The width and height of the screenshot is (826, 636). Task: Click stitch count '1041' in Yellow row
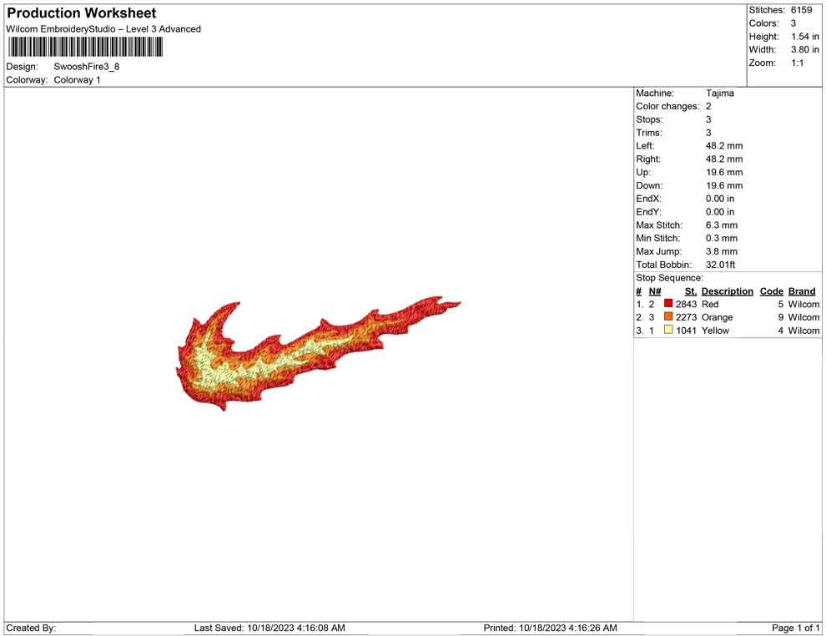pos(687,331)
